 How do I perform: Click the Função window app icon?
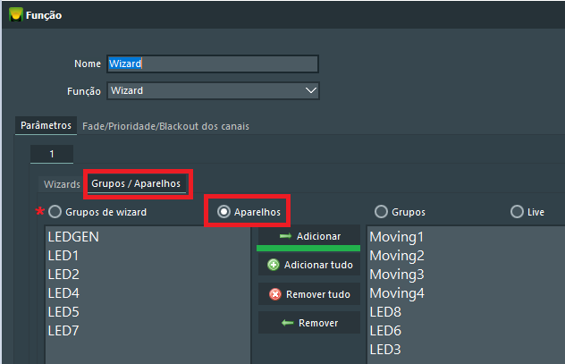(16, 15)
